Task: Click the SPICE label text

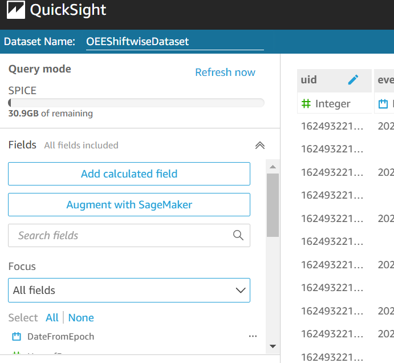Action: [22, 91]
